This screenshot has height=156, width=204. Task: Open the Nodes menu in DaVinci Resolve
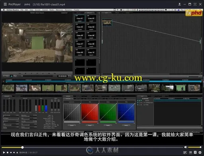coord(52,10)
